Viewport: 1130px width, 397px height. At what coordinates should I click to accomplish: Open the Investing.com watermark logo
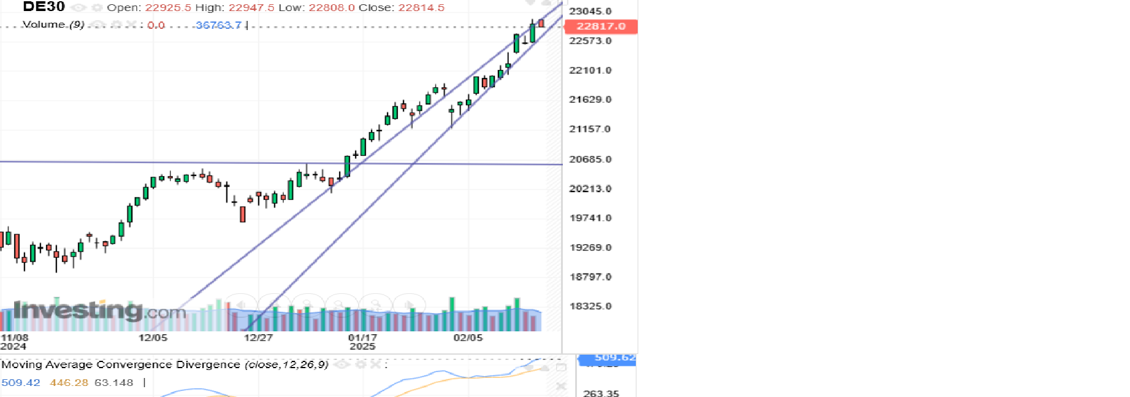coord(99,310)
